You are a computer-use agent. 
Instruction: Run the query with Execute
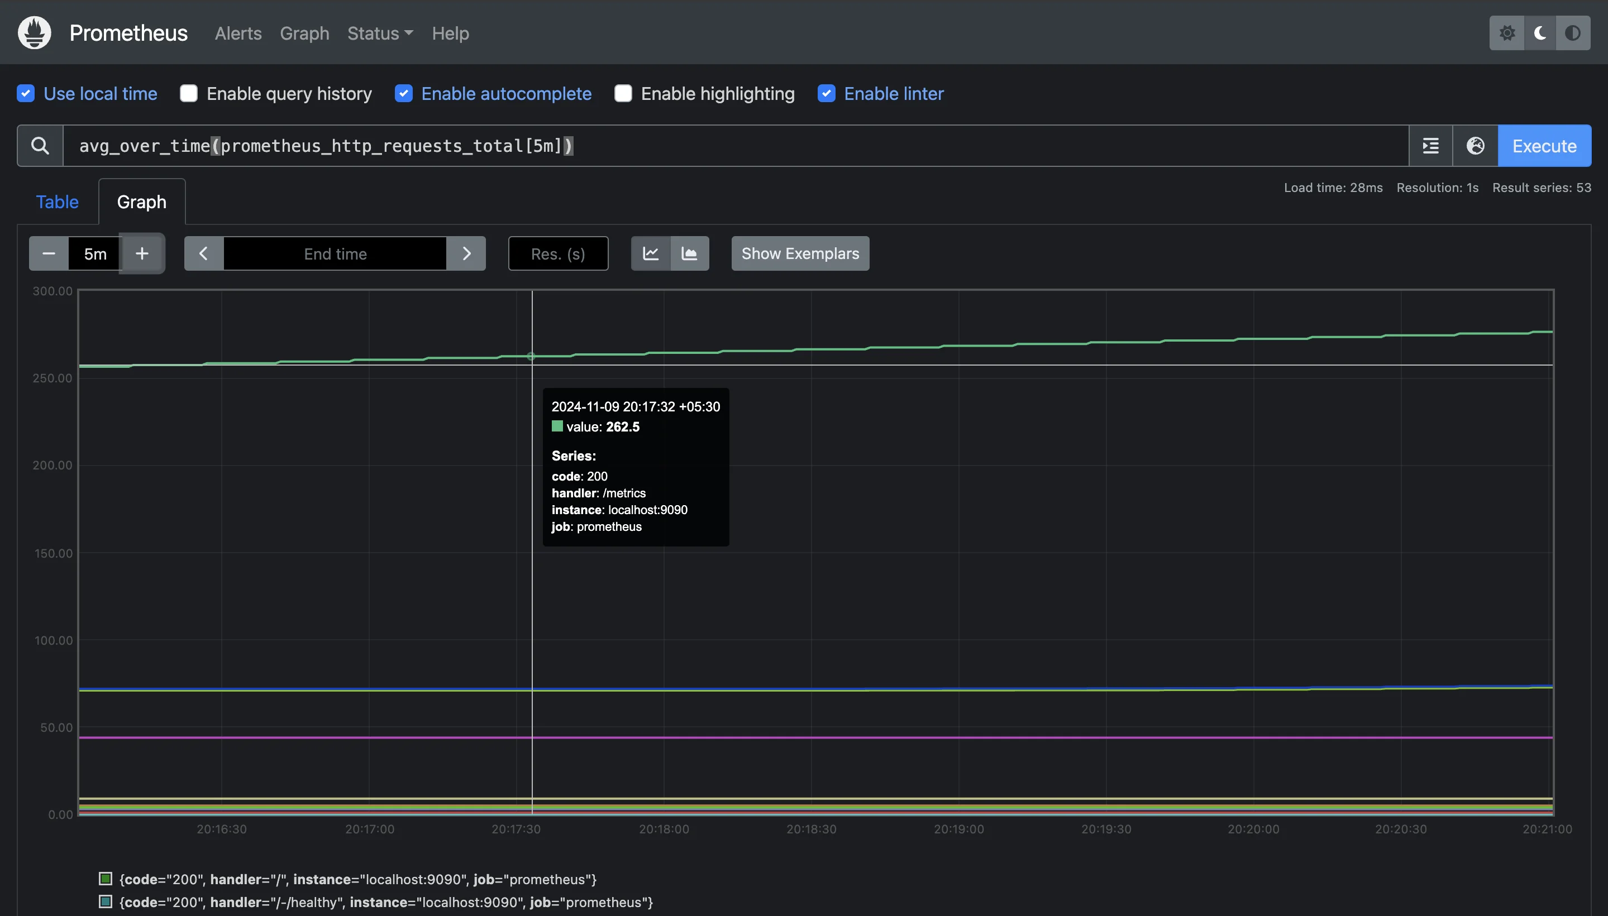click(x=1544, y=145)
